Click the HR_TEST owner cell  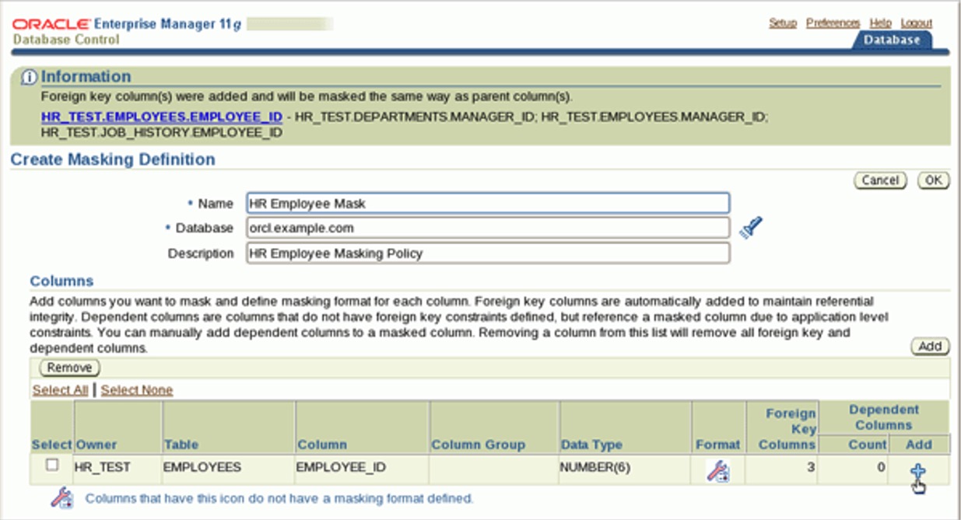pos(103,467)
